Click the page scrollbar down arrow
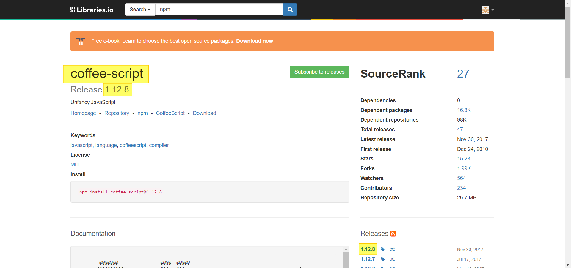The image size is (571, 268). pos(568,265)
